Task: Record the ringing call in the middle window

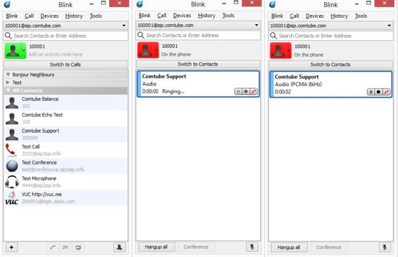Action: (x=246, y=91)
